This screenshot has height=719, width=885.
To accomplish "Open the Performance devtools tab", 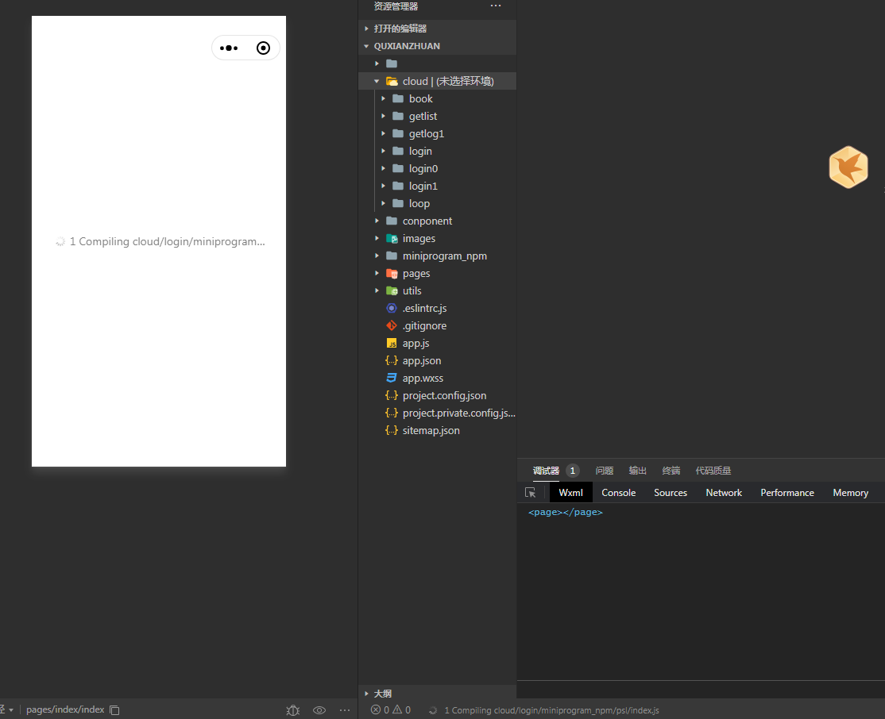I will (x=786, y=492).
